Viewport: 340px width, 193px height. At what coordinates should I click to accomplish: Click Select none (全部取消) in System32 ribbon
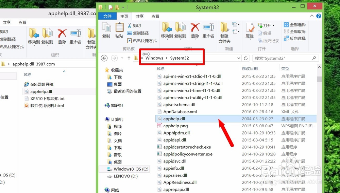point(295,31)
